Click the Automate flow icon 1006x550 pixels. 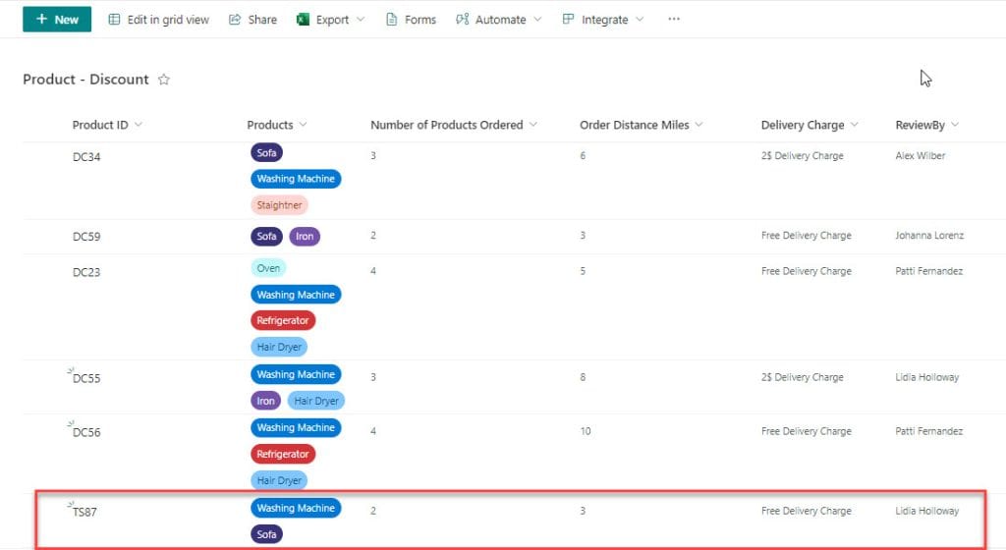pos(463,20)
